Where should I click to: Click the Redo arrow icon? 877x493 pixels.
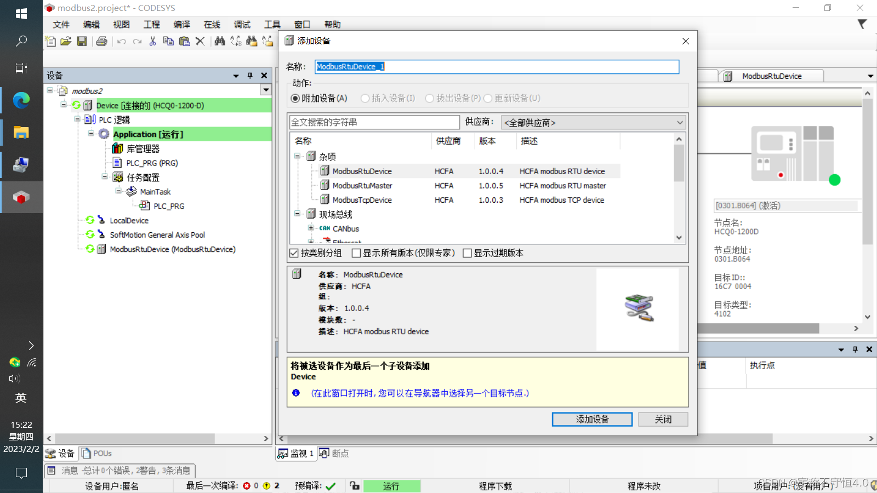tap(137, 41)
